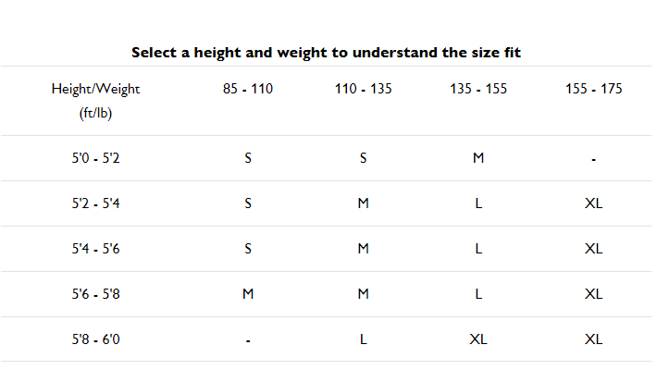Click the 5'4 - 5'6 height row label
This screenshot has height=382, width=657.
pos(96,249)
